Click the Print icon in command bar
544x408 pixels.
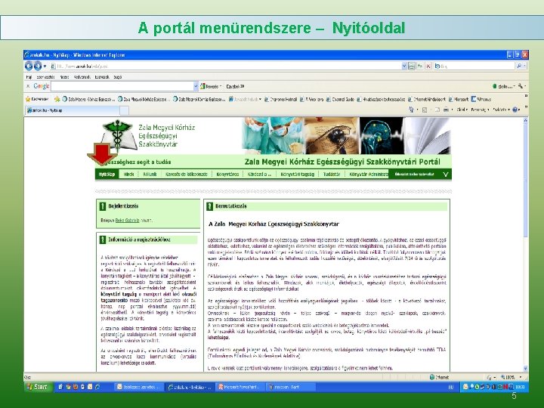447,110
